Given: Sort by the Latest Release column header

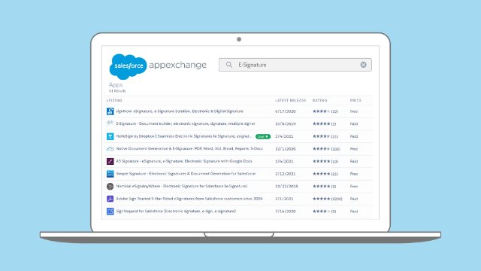Looking at the screenshot, I should [x=291, y=100].
